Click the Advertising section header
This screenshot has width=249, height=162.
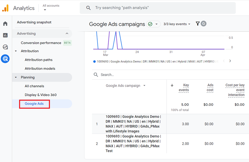pyautogui.click(x=42, y=33)
